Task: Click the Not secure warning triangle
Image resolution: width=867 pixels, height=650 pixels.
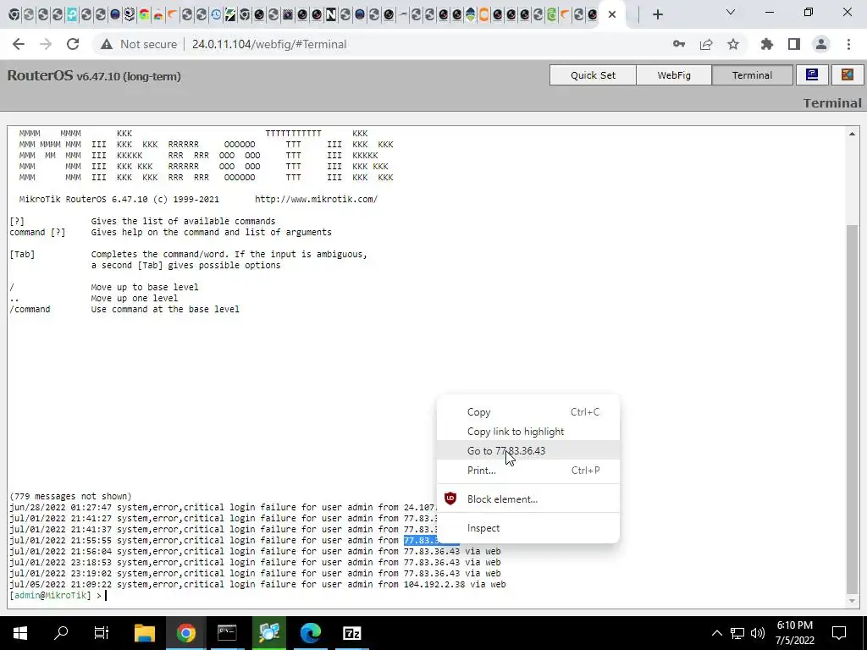Action: [x=107, y=44]
